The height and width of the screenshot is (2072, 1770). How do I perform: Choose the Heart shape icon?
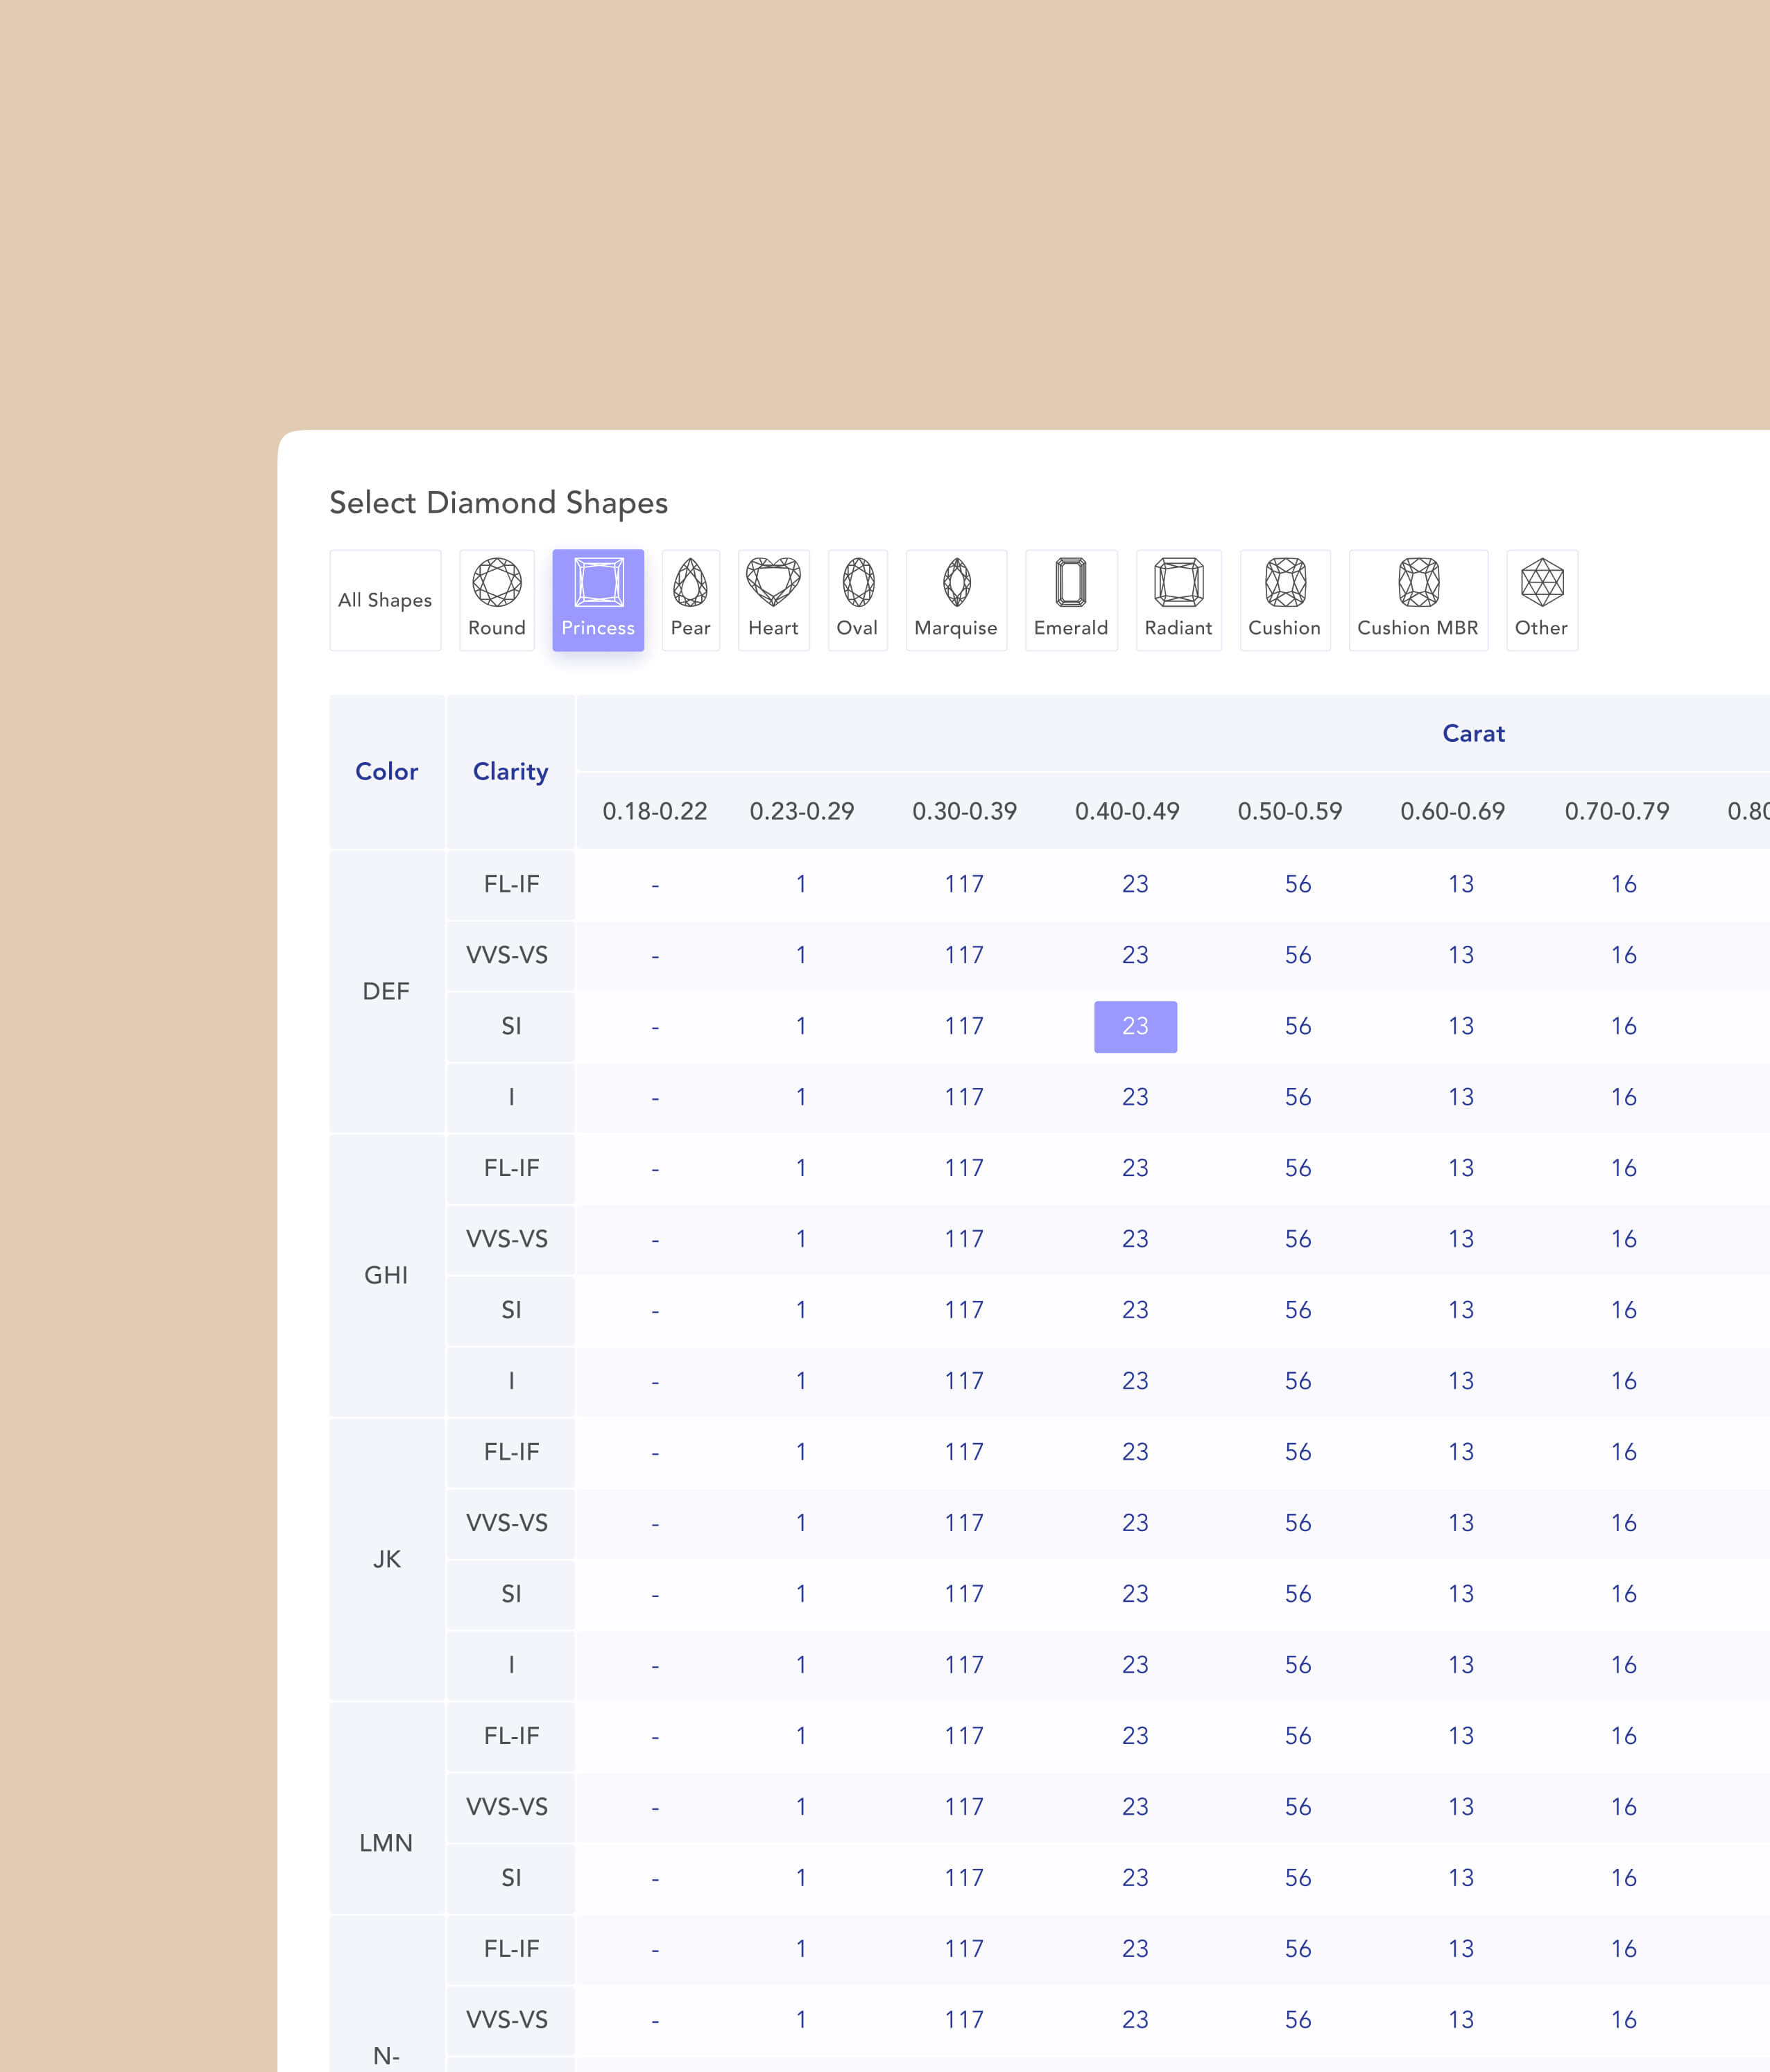pyautogui.click(x=773, y=599)
